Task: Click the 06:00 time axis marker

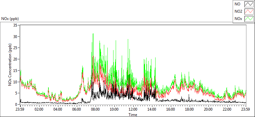Action: 76,109
